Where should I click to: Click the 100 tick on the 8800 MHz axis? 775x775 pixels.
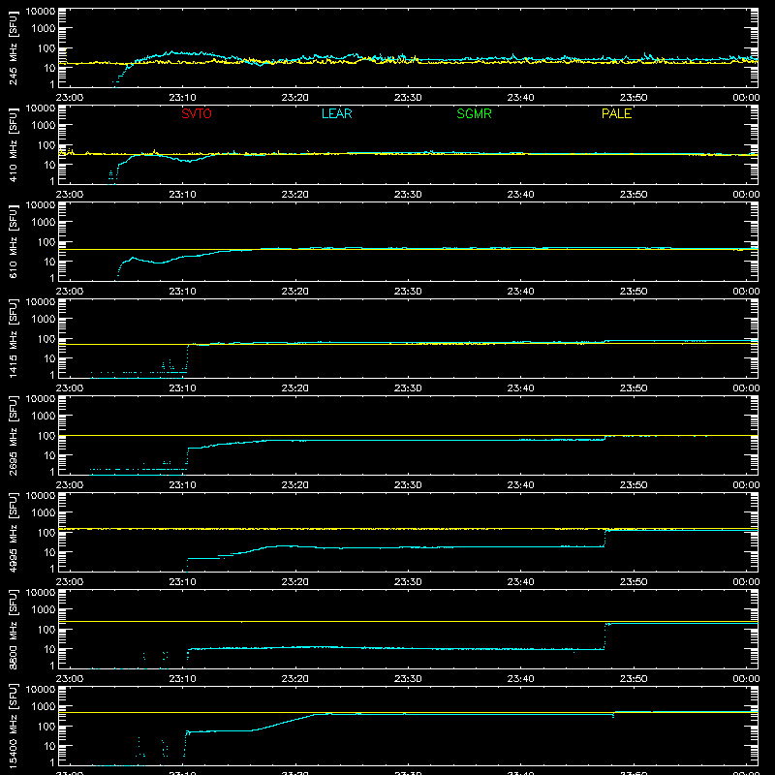46,630
